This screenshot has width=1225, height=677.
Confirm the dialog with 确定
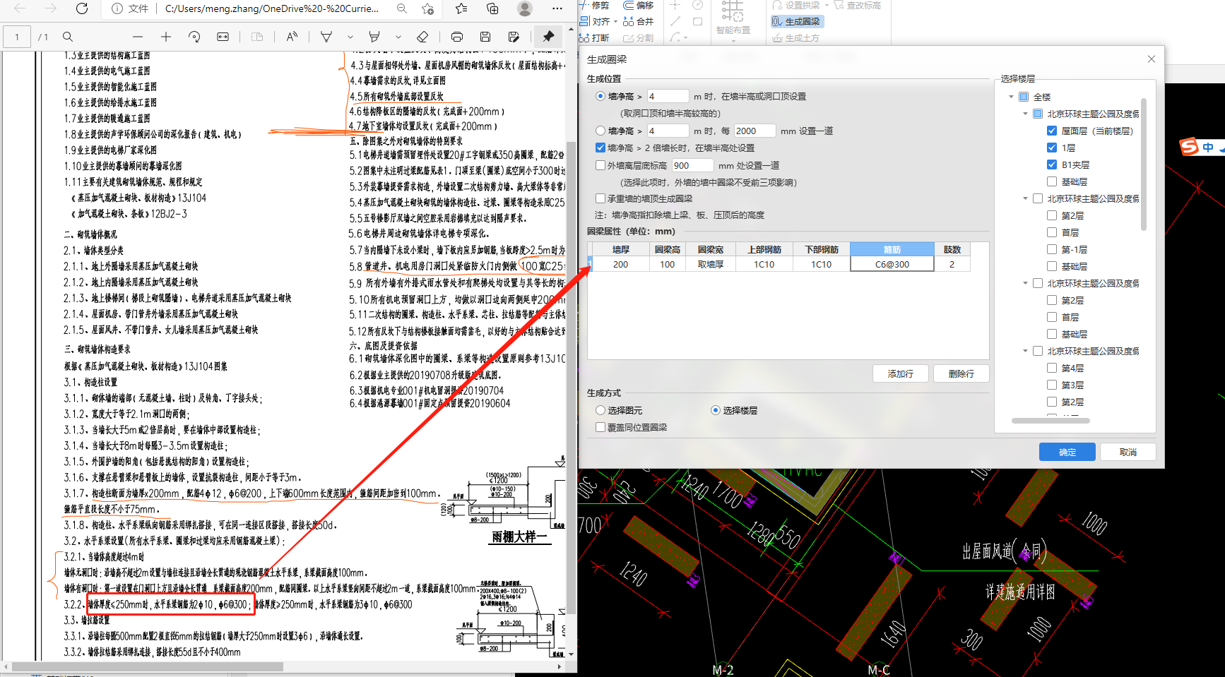[x=1067, y=452]
